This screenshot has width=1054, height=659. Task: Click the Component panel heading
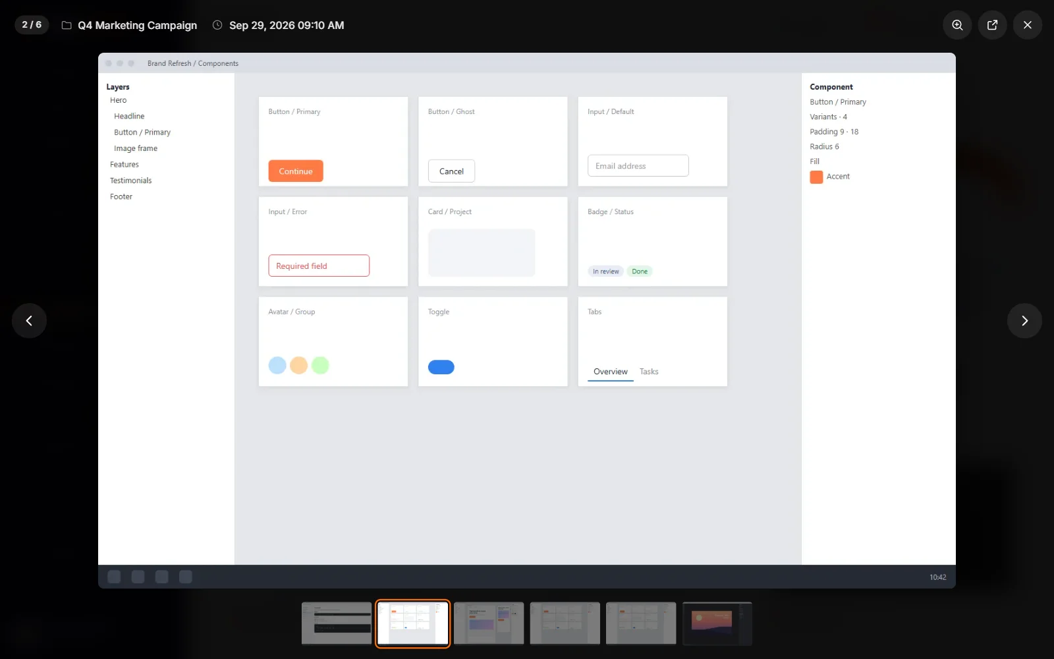click(x=831, y=87)
